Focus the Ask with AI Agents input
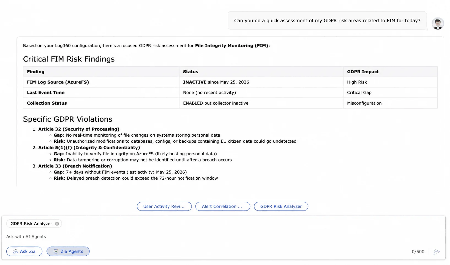This screenshot has width=450, height=265. pyautogui.click(x=223, y=237)
